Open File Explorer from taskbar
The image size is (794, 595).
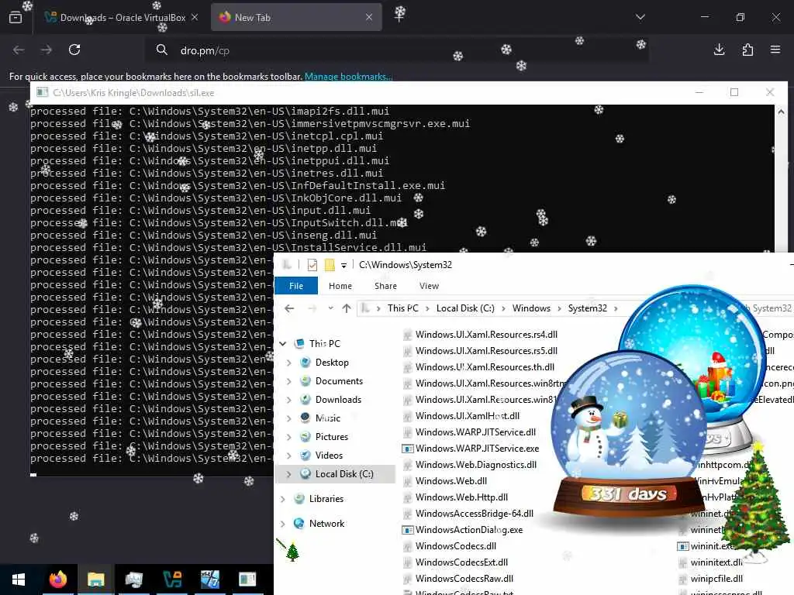tap(95, 580)
